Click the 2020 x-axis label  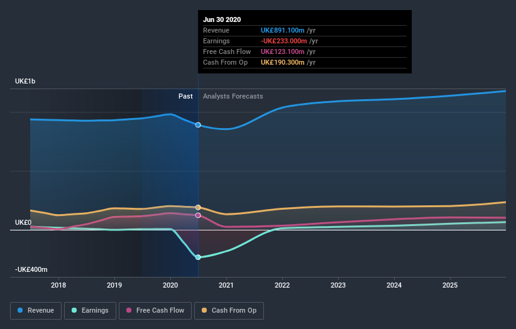pos(170,285)
